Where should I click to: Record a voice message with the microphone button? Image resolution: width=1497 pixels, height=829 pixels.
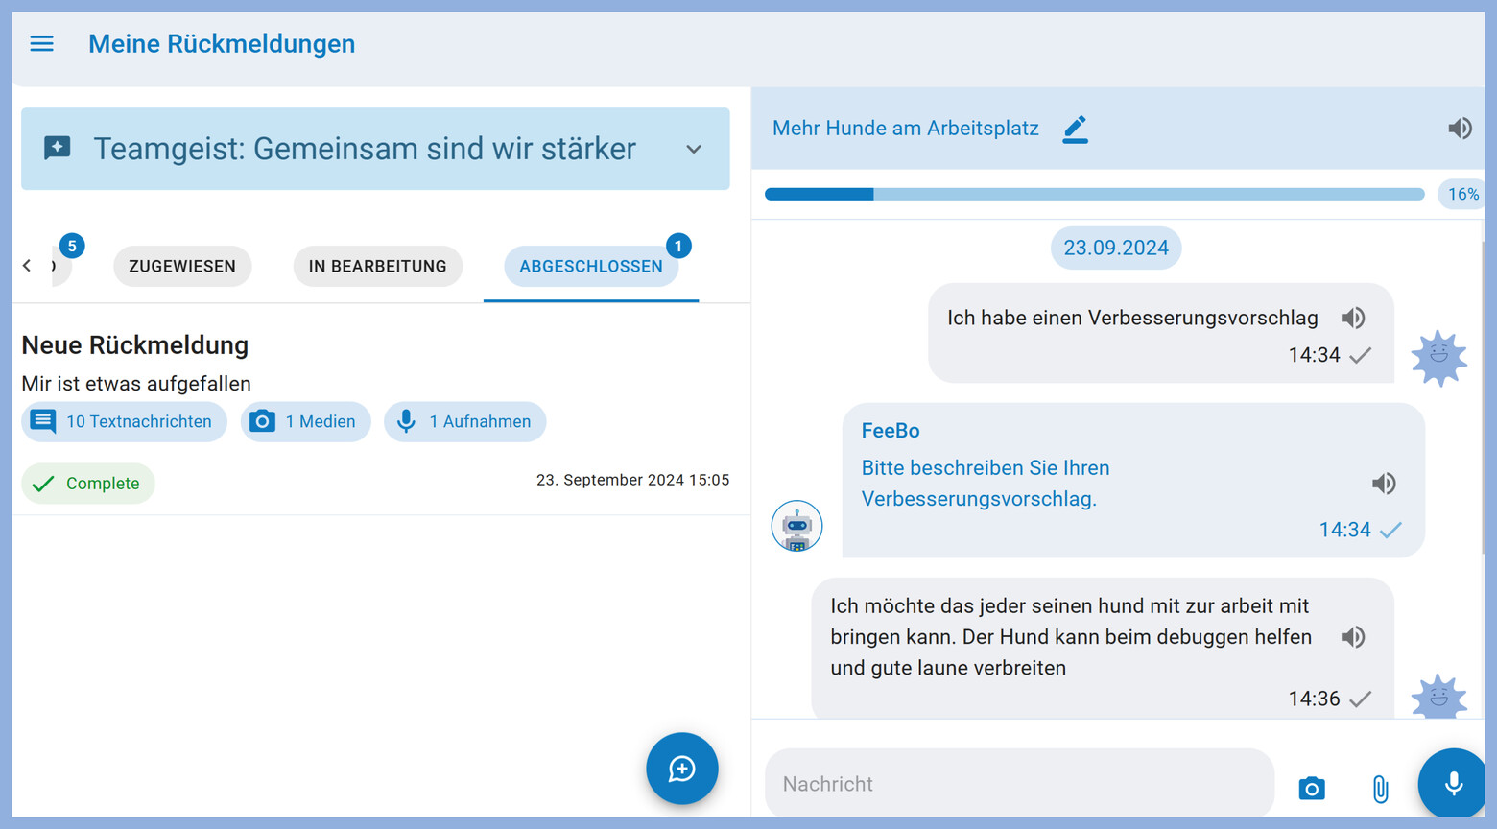(1452, 784)
